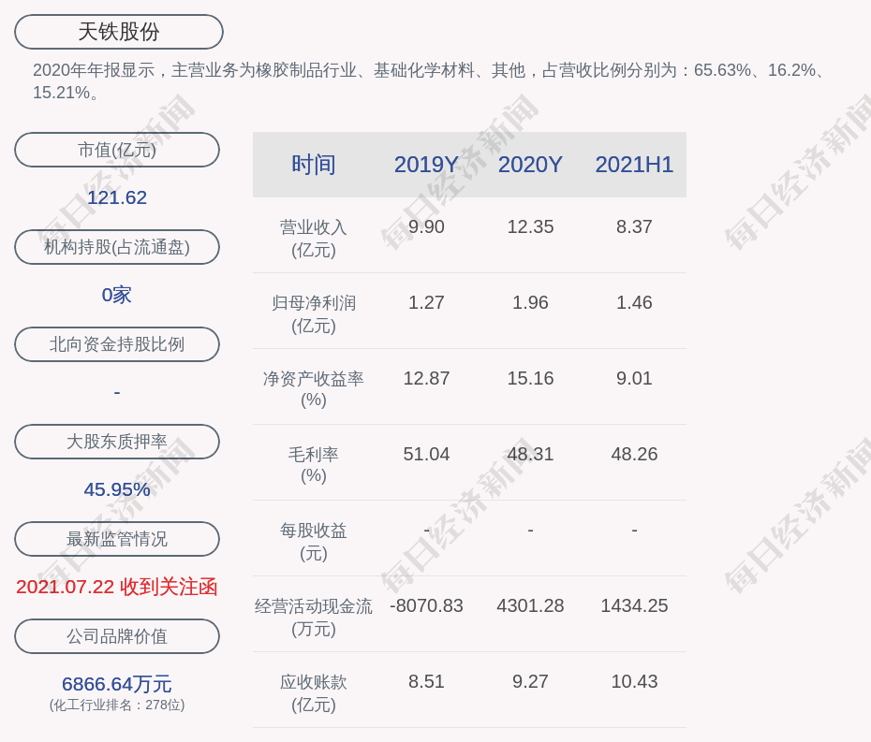Viewport: 871px width, 742px height.
Task: Click the receivables value 9.27
Action: pyautogui.click(x=530, y=681)
